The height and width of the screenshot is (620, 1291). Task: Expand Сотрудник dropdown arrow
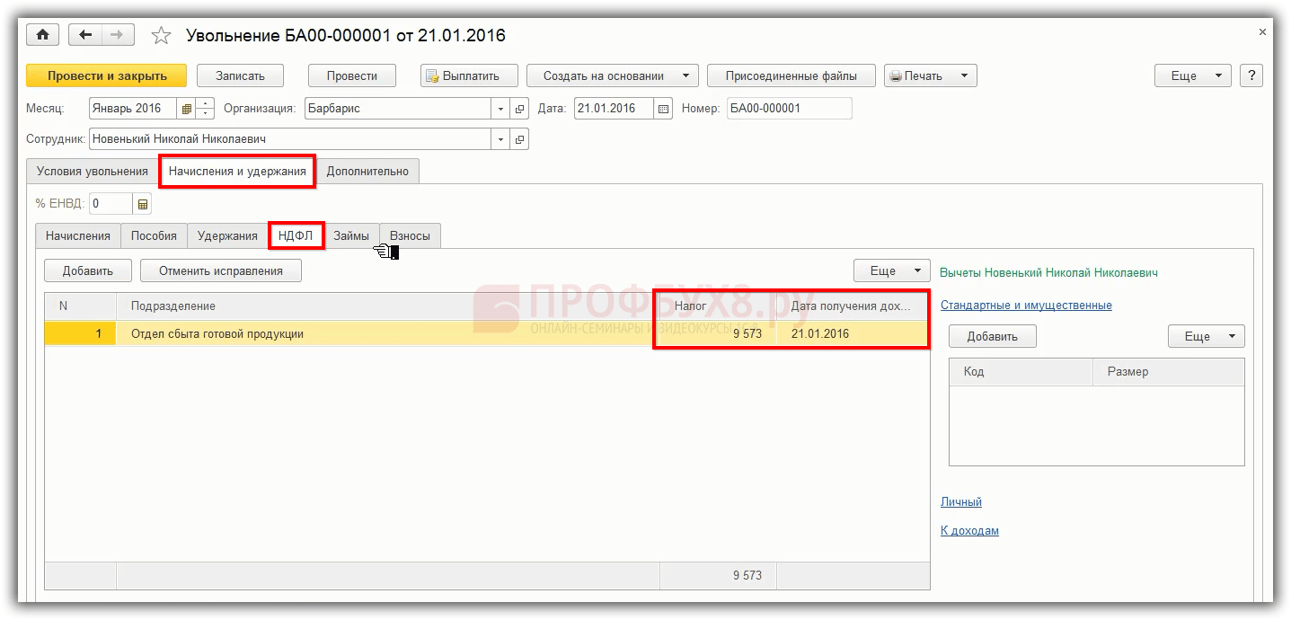tap(501, 139)
